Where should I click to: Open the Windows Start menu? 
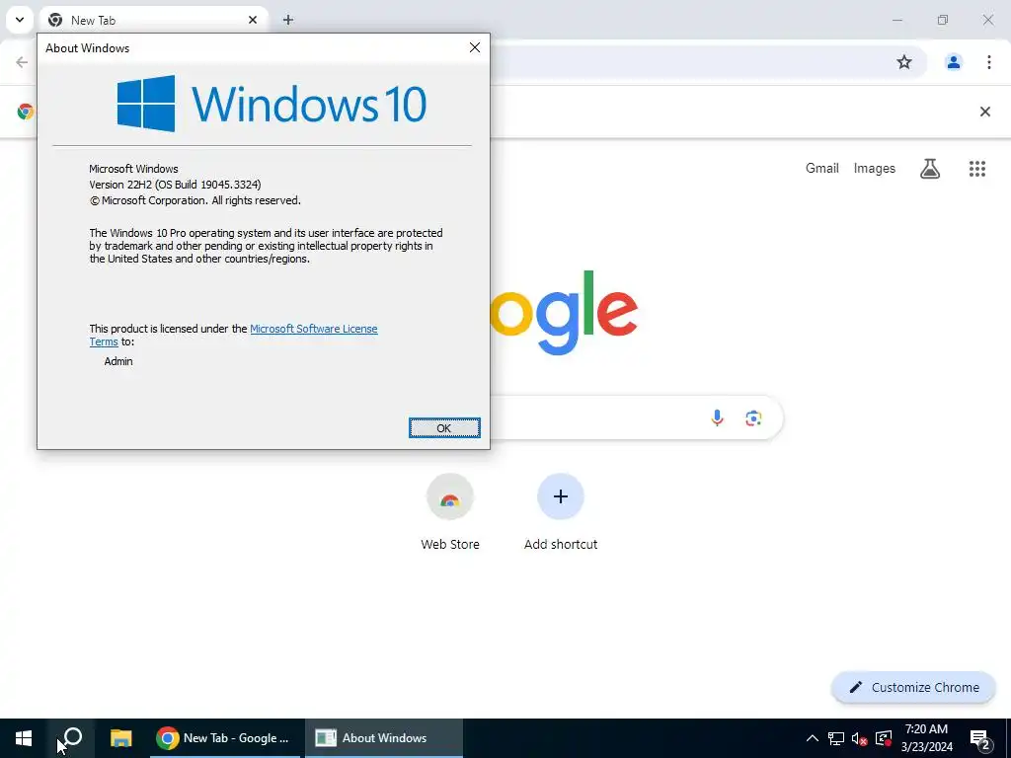[24, 738]
